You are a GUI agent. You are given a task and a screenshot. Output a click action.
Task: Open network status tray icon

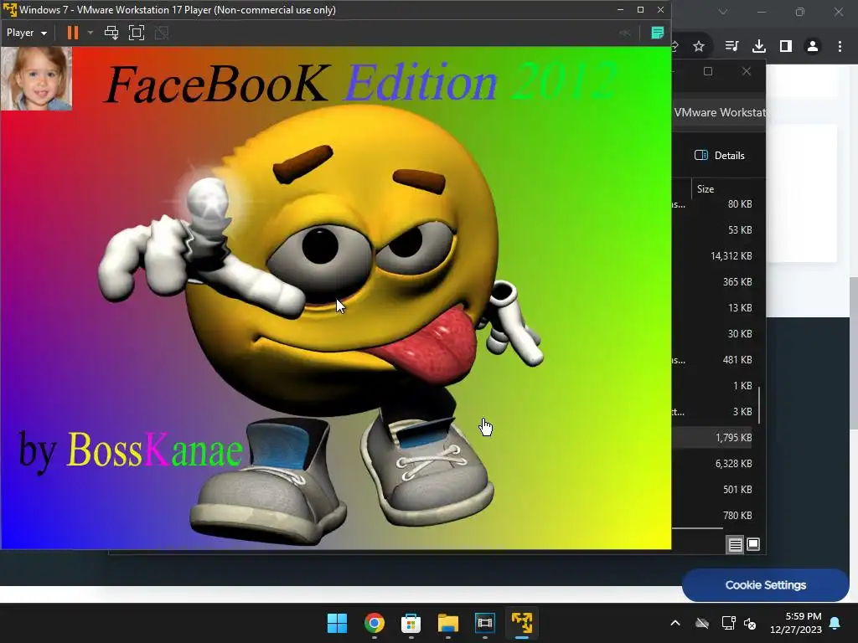(728, 623)
